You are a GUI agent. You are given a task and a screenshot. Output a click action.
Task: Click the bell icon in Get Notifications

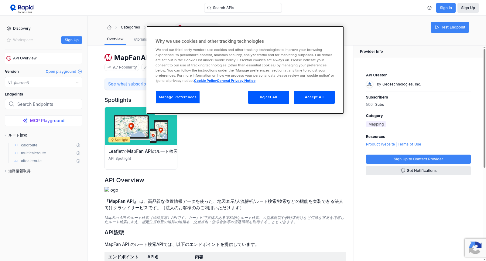point(403,171)
